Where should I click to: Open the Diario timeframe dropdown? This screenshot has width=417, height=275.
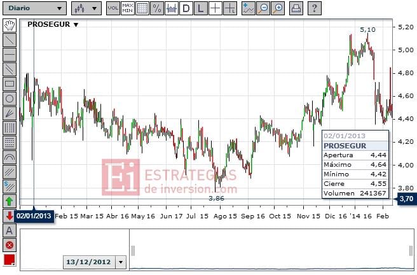tap(34, 8)
